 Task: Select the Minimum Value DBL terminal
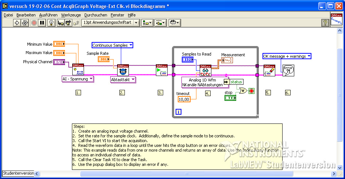[59, 44]
